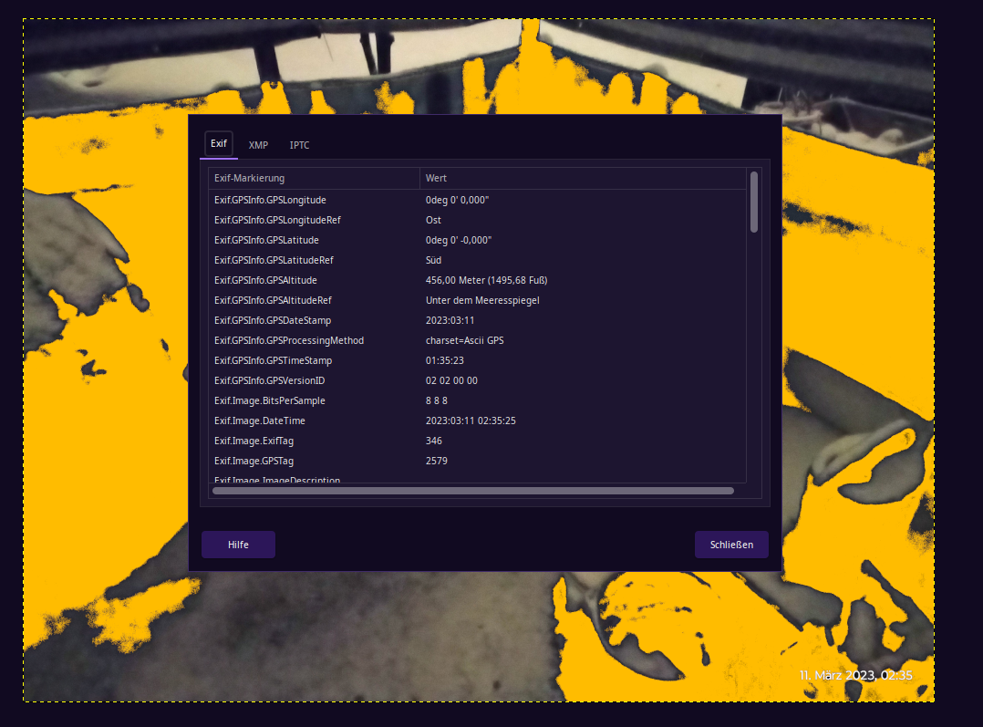Click value Unter dem Meeresspiegel

click(x=482, y=300)
